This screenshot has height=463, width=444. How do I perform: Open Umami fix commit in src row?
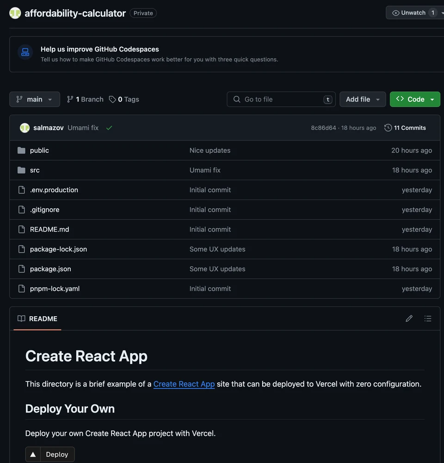click(x=205, y=170)
